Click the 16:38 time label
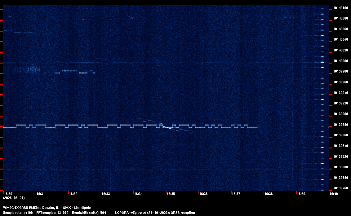Viewport: 351px width, 216px height. [x=269, y=194]
